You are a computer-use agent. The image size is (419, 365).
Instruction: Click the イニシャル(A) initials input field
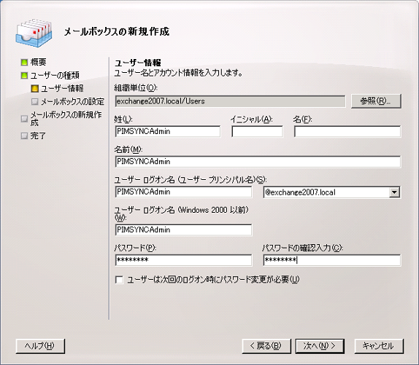pos(257,131)
